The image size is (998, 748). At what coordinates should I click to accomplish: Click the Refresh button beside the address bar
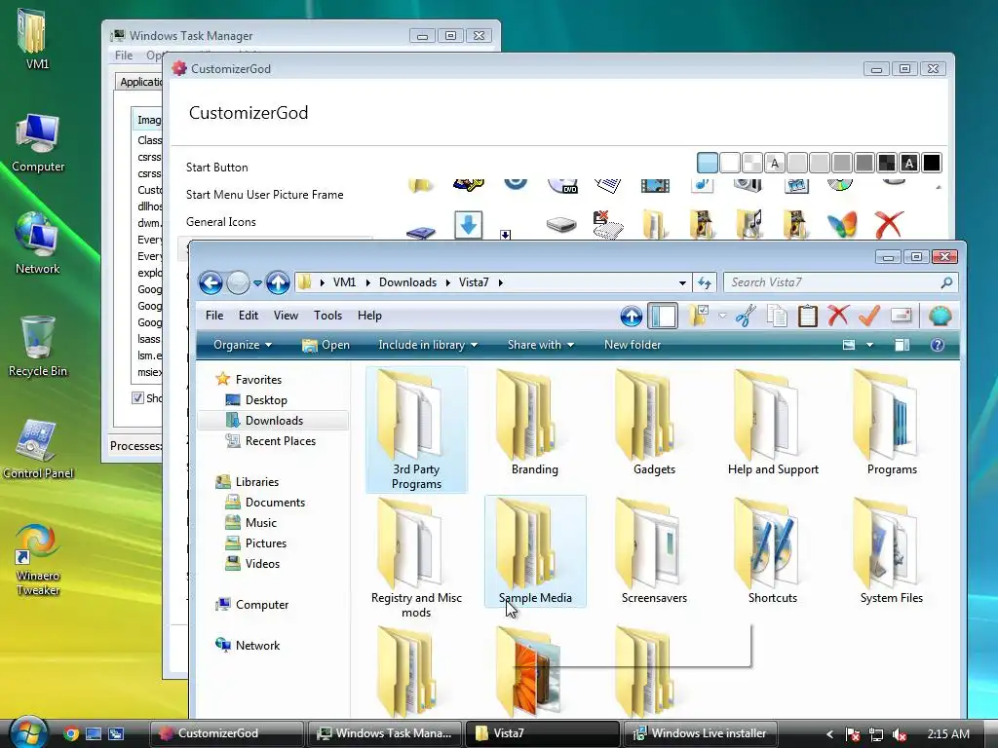pyautogui.click(x=704, y=282)
